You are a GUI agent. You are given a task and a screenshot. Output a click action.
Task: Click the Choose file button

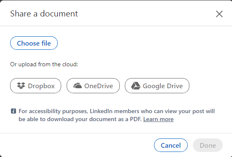click(34, 43)
